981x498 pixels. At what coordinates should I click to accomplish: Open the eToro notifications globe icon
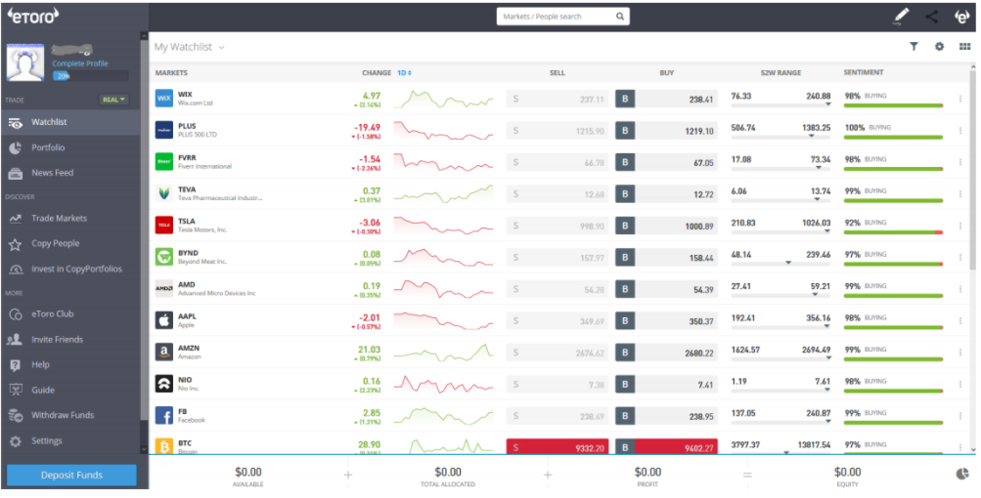(x=961, y=17)
